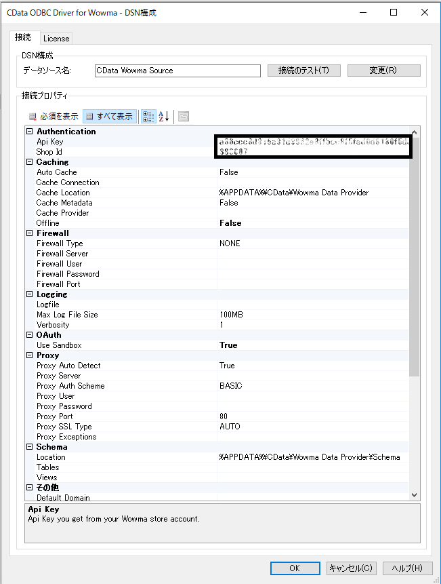Switch to the License tab
Viewport: 441px width, 584px height.
[56, 39]
